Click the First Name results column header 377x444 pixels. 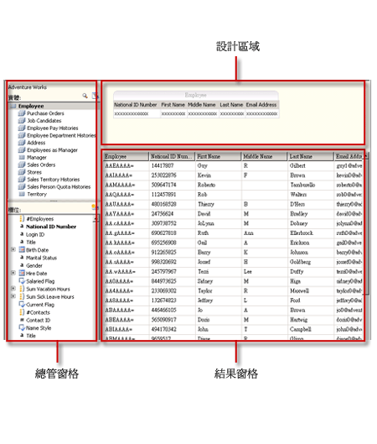click(218, 156)
